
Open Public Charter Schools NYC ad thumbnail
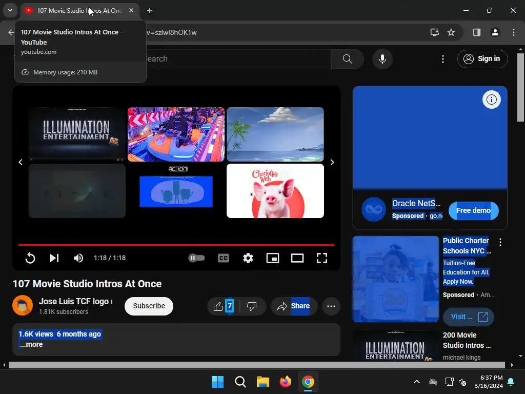coord(396,279)
